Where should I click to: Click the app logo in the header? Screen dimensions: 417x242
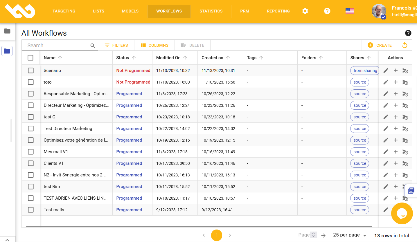(20, 11)
